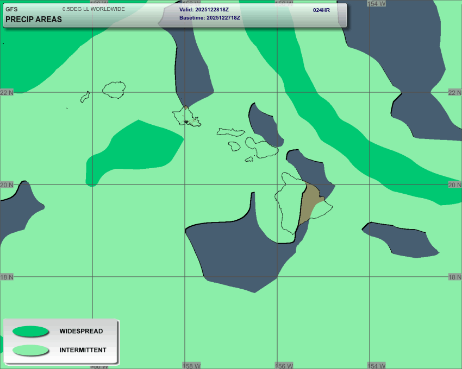Click the Oahu island outline
The width and height of the screenshot is (462, 369).
pyautogui.click(x=186, y=116)
